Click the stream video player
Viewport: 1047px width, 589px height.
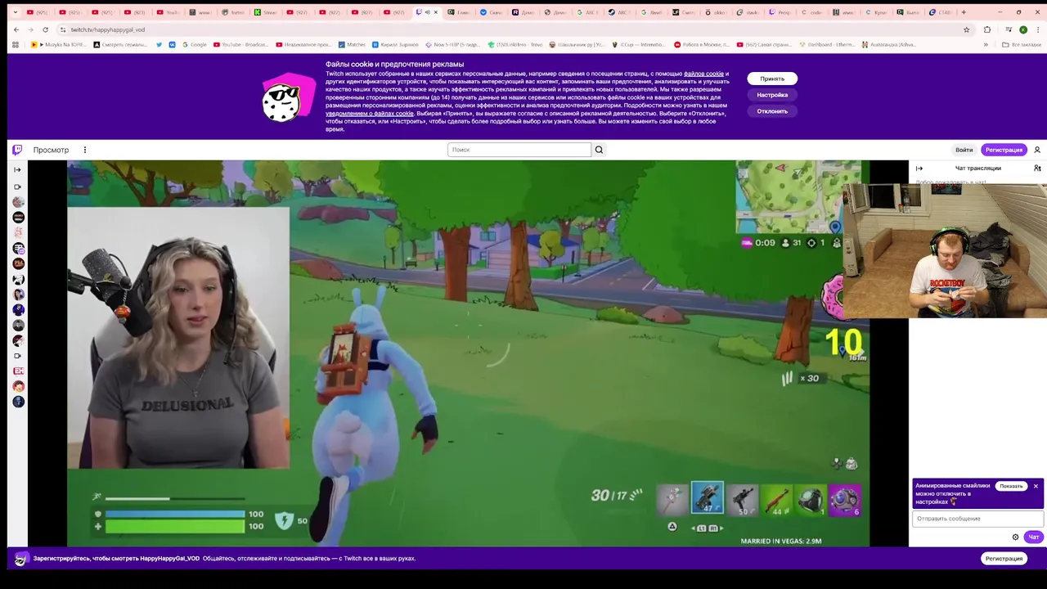pyautogui.click(x=468, y=353)
